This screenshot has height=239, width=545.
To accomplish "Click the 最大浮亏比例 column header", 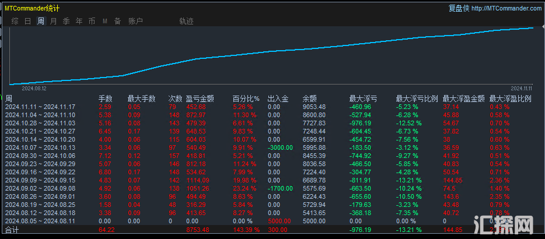I will (417, 99).
